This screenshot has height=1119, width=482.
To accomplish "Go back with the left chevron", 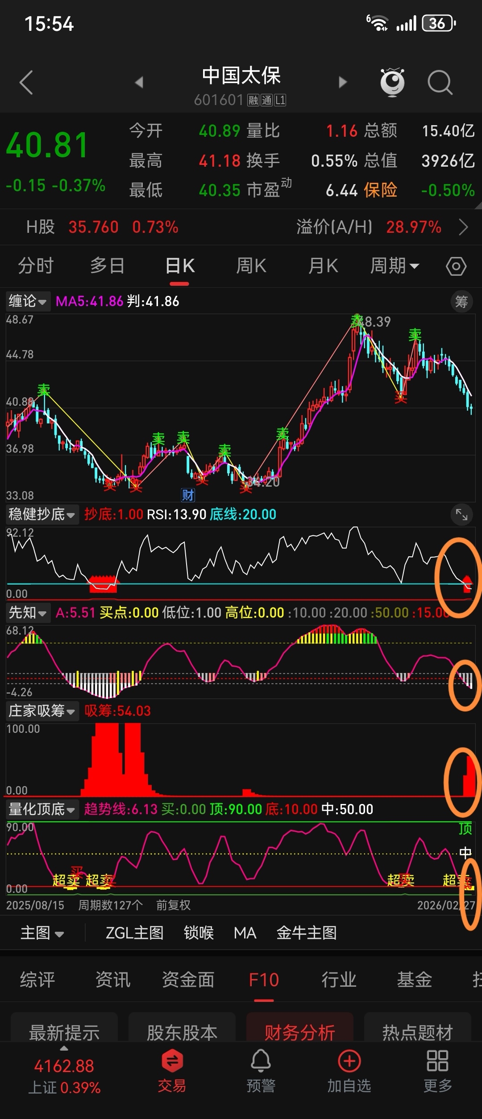I will coord(26,82).
